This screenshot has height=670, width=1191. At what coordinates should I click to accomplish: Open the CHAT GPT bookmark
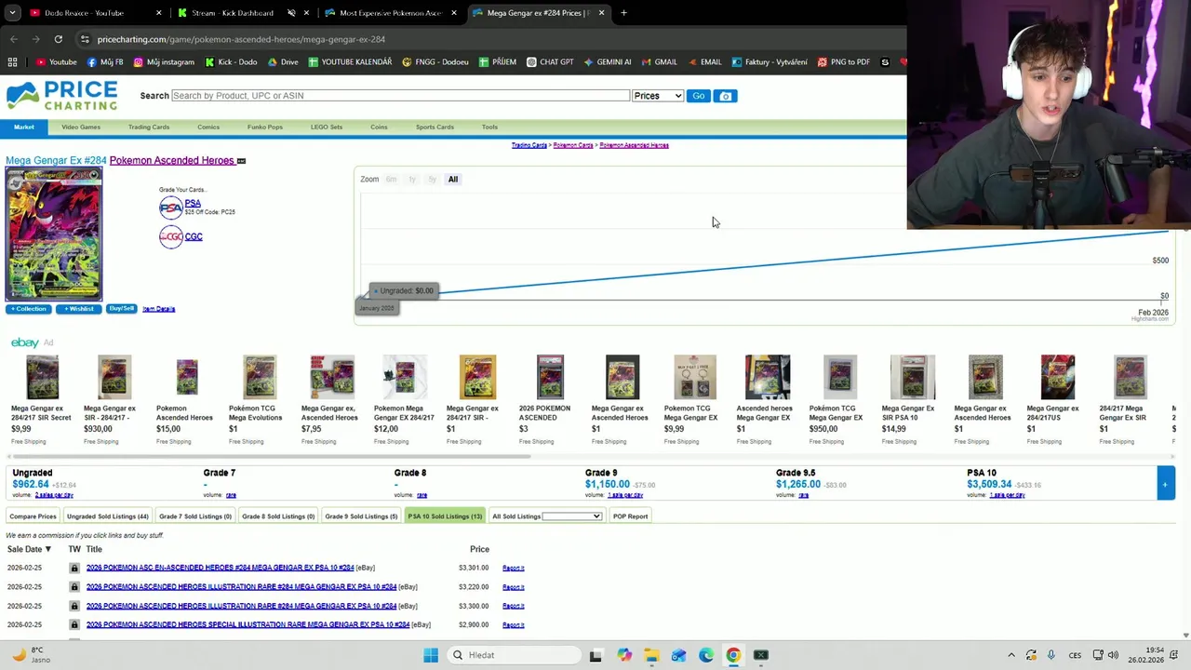[550, 62]
